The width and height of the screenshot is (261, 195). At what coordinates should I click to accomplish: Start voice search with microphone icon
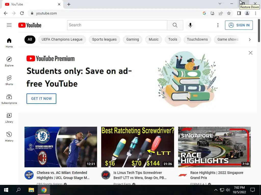[x=190, y=25]
